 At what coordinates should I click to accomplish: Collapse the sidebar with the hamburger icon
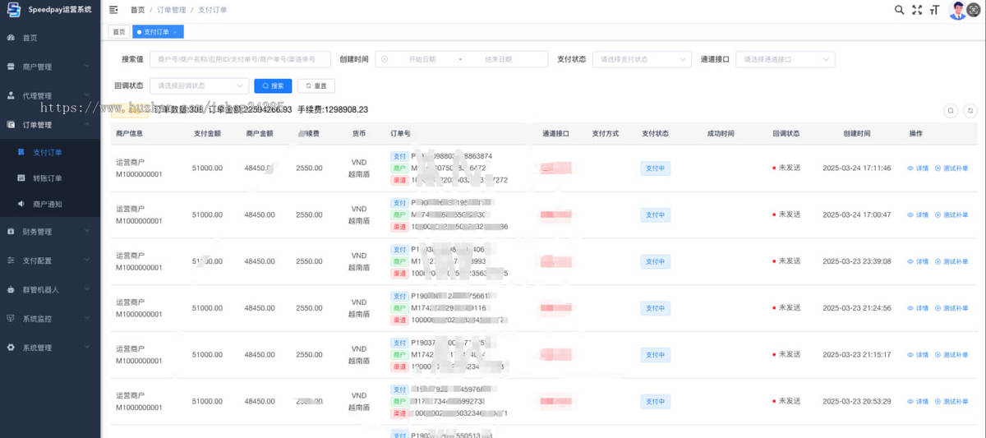point(113,10)
